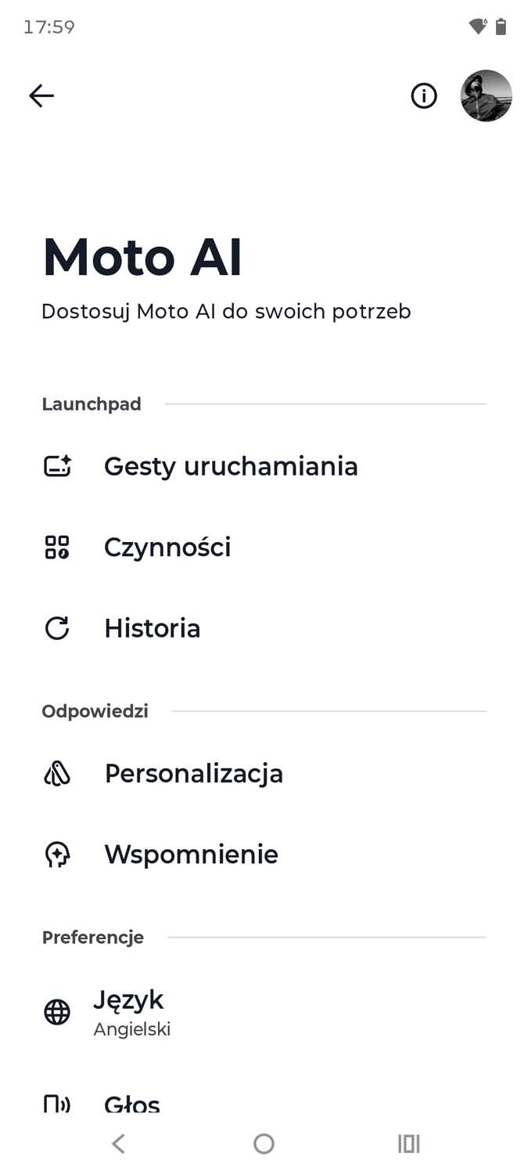Open Personalizacja settings

point(194,774)
